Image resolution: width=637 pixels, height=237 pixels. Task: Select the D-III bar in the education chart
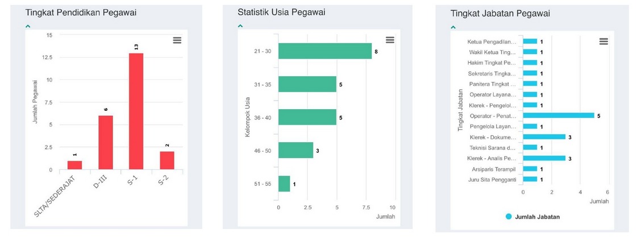106,142
